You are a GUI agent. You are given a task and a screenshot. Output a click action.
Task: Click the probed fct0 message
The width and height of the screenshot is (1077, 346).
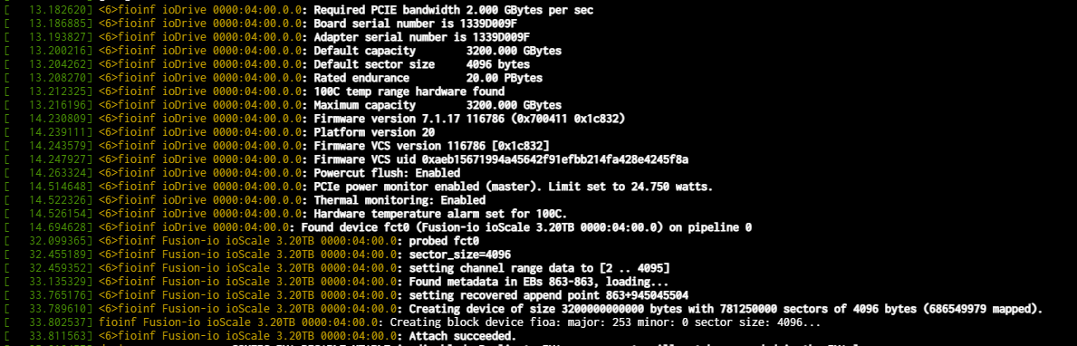pos(444,241)
